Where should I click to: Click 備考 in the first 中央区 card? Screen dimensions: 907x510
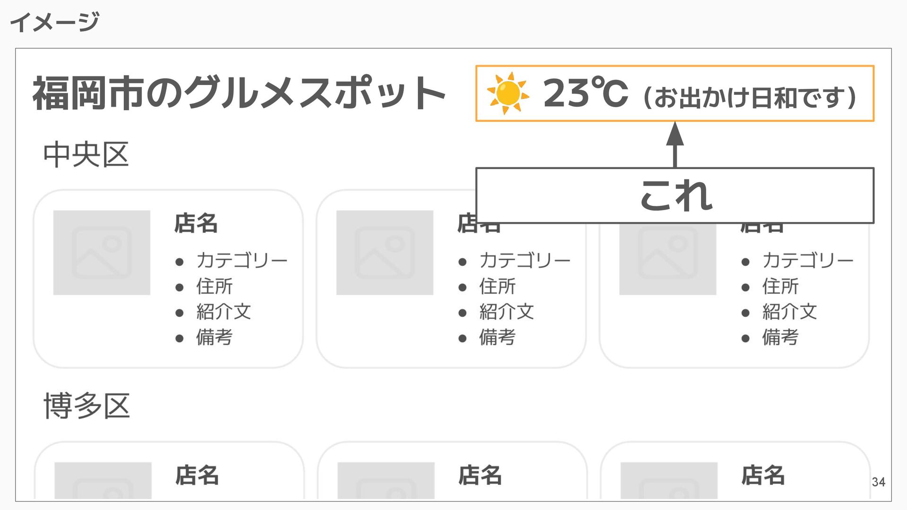tap(214, 337)
